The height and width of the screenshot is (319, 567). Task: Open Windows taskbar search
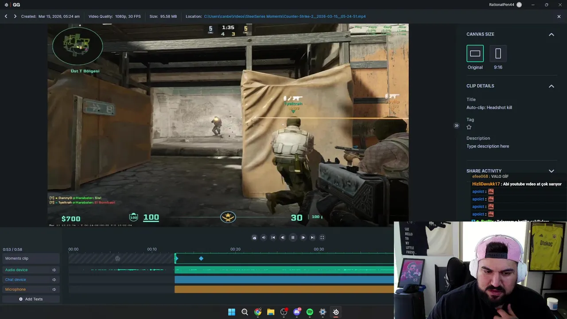(245, 312)
